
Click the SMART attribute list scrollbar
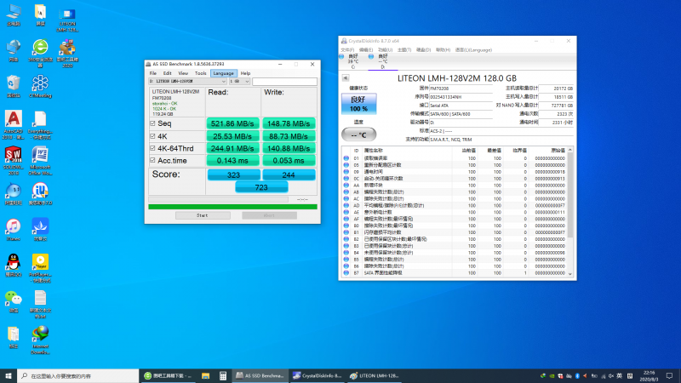coord(569,196)
